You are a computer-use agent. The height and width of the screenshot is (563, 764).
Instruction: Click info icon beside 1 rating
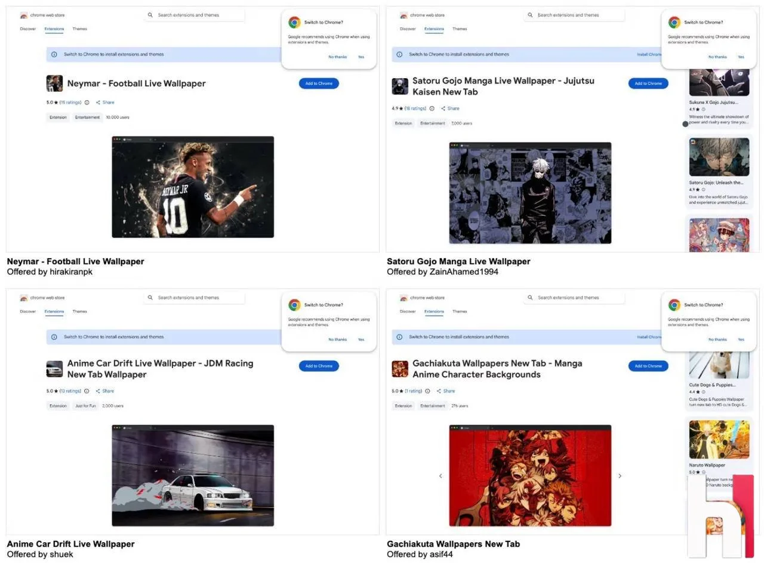(x=427, y=391)
